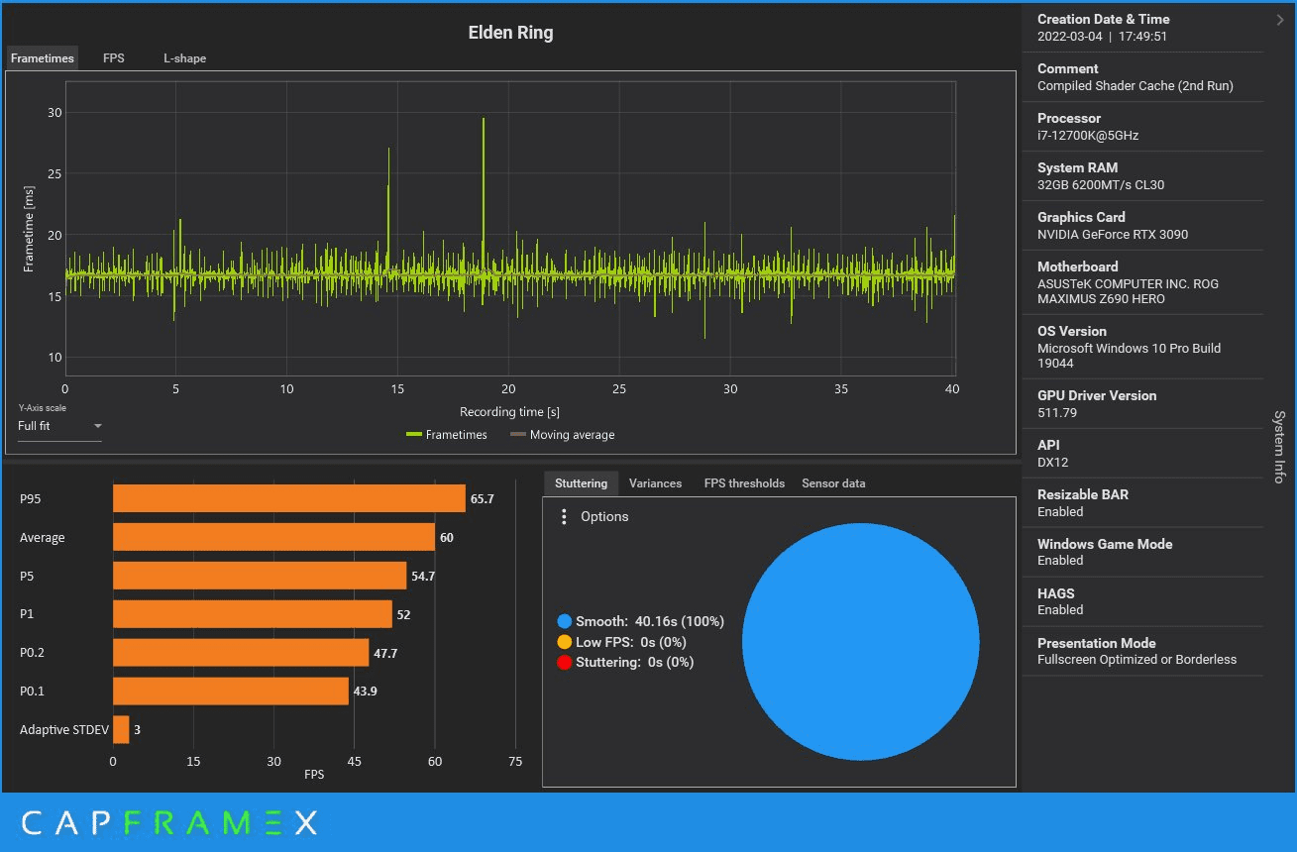Screen dimensions: 1297x852
Task: Toggle the Frametimes legend entry
Action: (447, 435)
